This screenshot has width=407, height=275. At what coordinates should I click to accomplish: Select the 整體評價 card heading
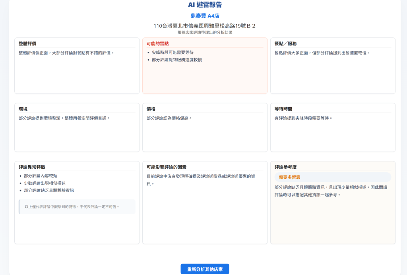[27, 44]
